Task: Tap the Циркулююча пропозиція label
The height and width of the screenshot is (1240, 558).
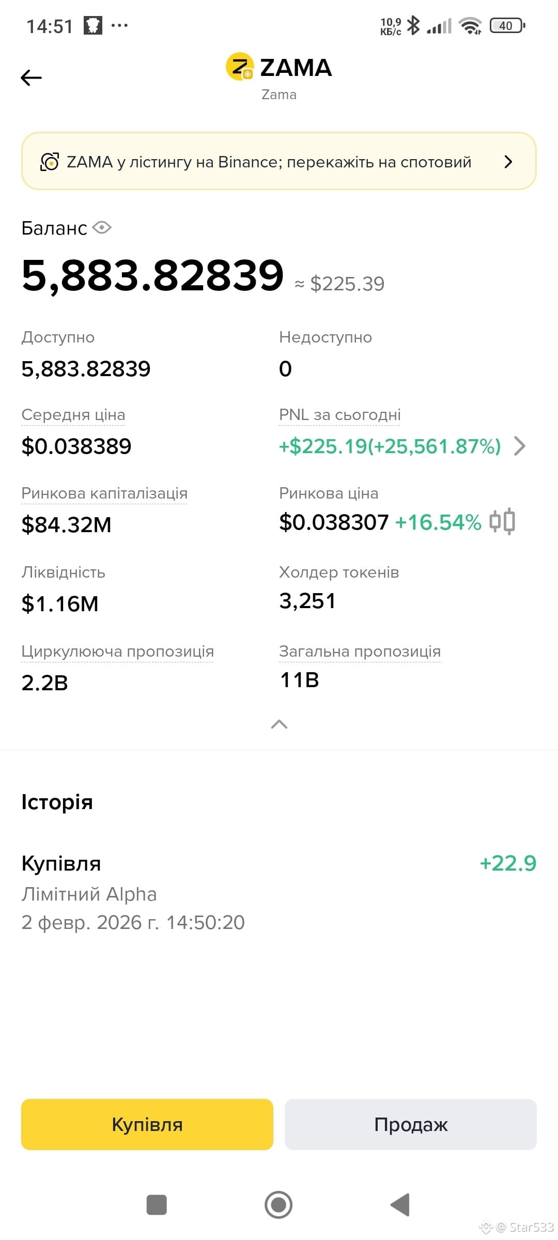Action: point(117,652)
